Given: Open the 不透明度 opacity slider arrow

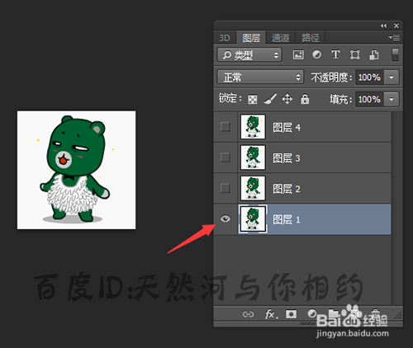Looking at the screenshot, I should point(391,78).
